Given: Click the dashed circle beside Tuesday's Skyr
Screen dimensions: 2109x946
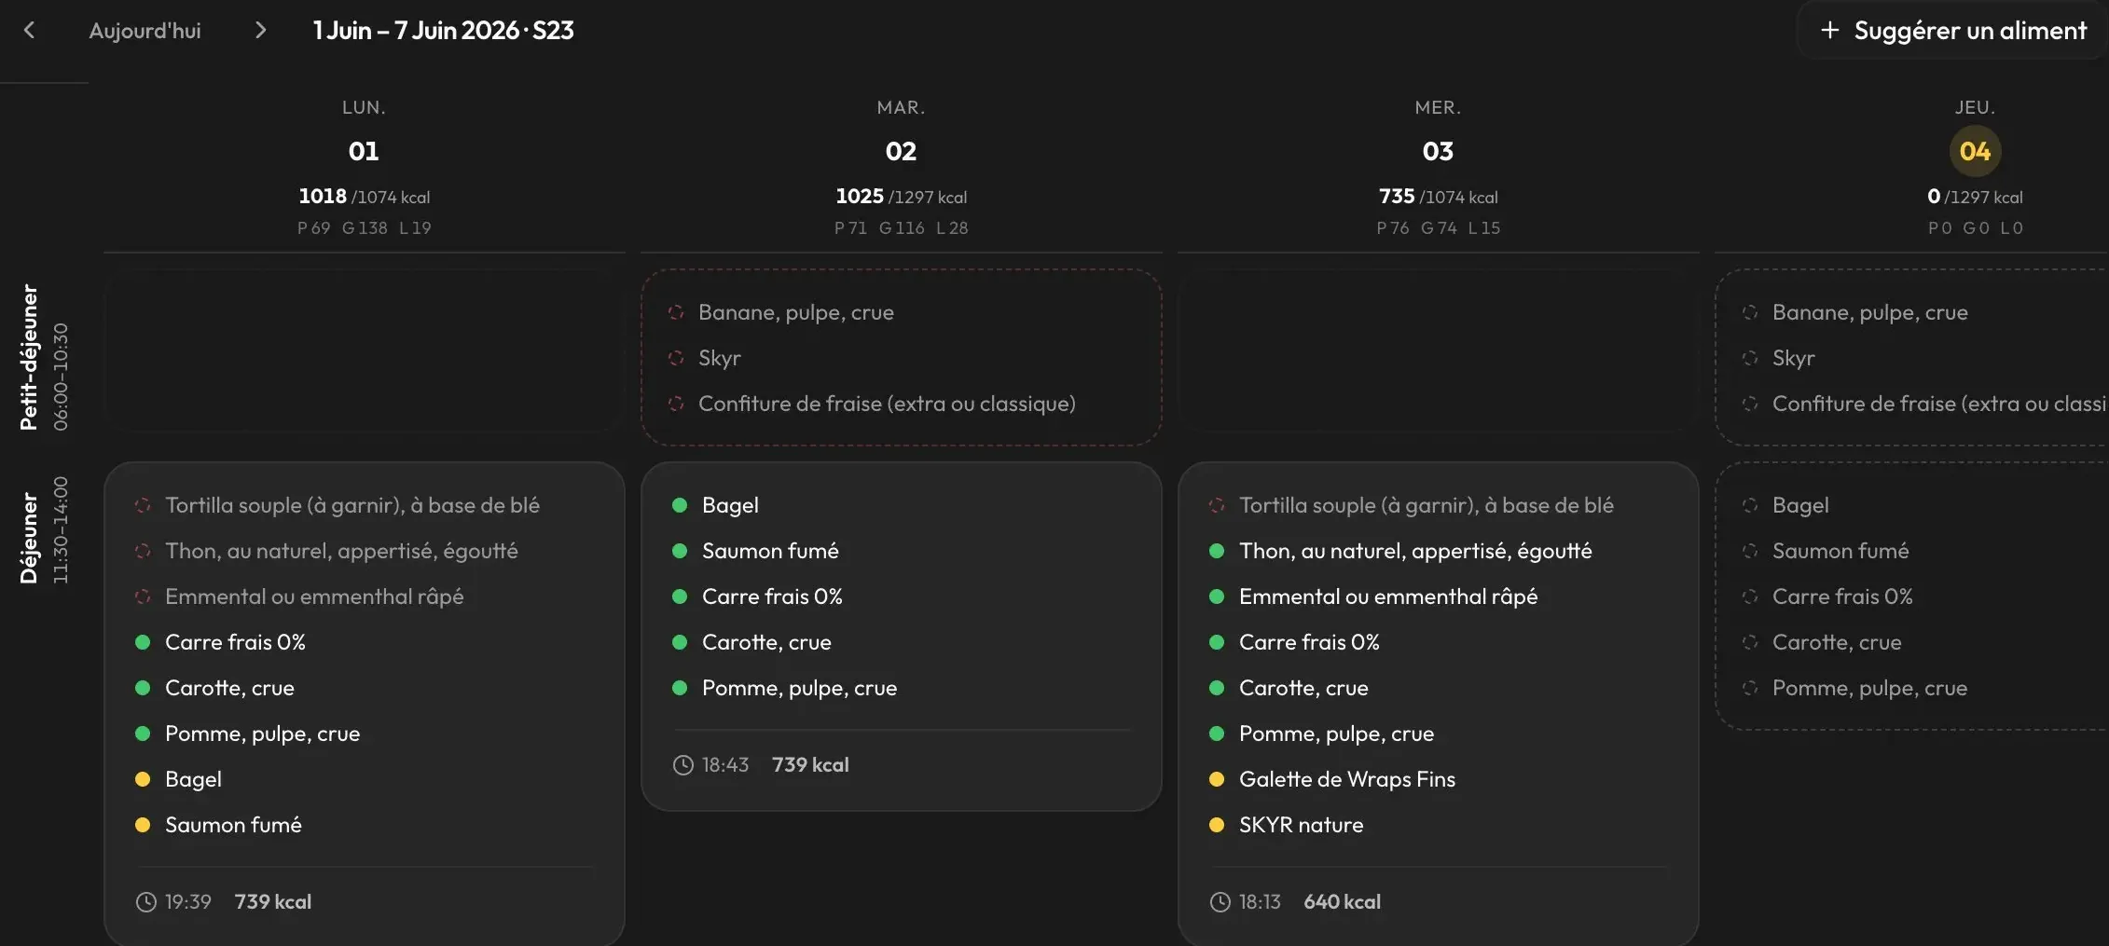Looking at the screenshot, I should (x=677, y=358).
